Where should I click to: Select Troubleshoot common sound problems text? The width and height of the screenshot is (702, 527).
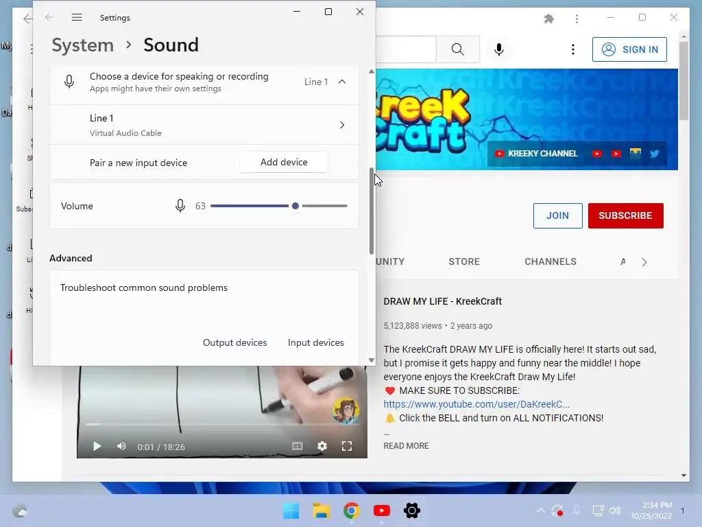point(144,288)
